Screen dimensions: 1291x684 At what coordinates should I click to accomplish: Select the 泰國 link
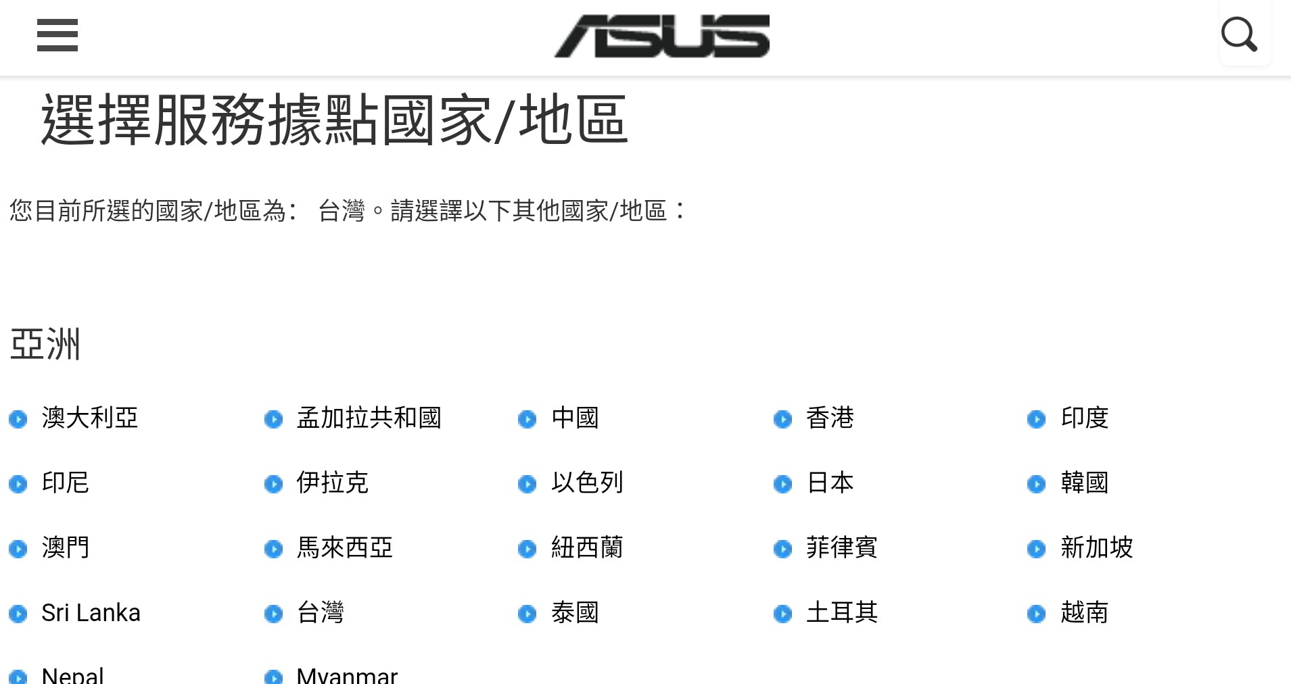click(575, 613)
